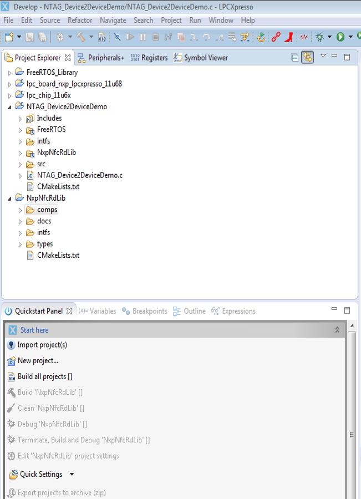Expand the Includes folder
361x499 pixels.
[20, 119]
